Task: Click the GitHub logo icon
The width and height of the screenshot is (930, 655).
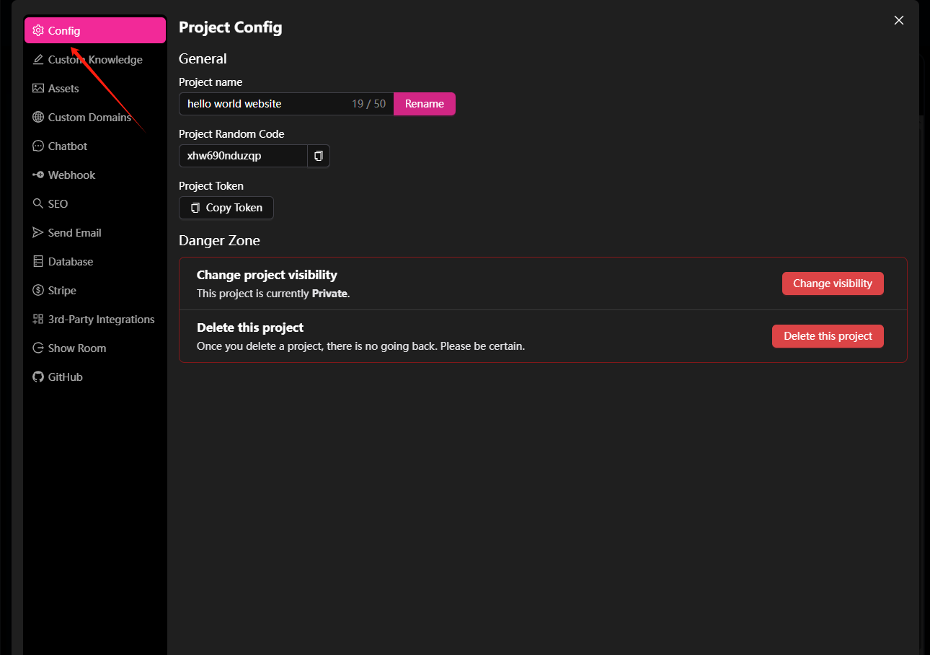Action: pyautogui.click(x=38, y=377)
